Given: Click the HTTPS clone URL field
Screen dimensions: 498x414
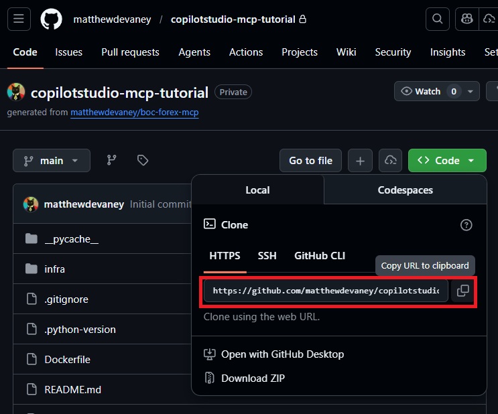Looking at the screenshot, I should click(326, 291).
